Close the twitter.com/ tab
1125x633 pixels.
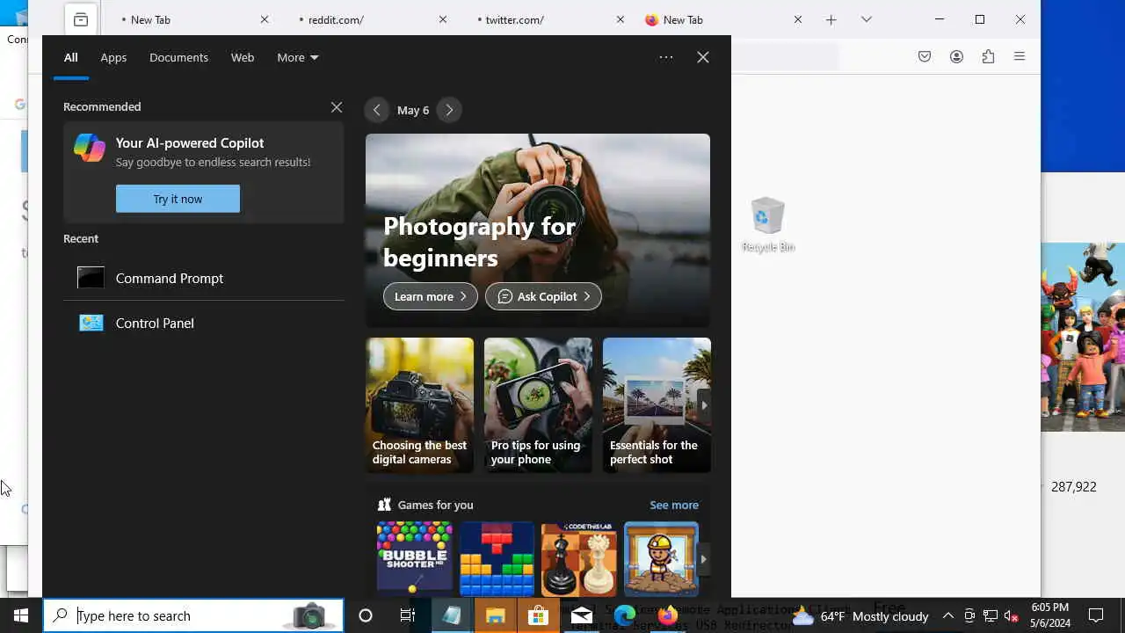point(621,19)
